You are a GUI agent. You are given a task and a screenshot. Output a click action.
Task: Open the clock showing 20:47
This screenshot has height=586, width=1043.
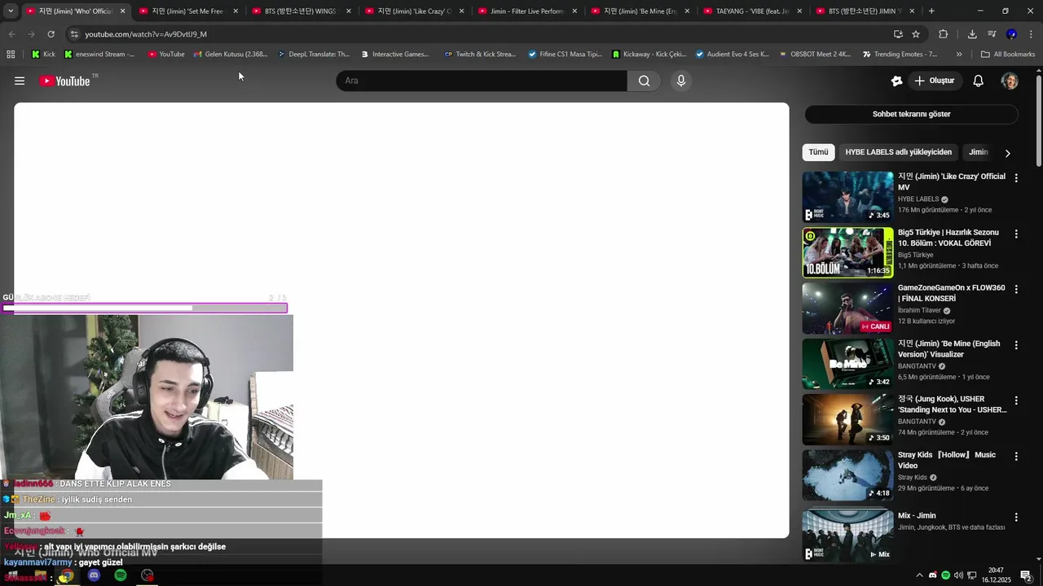coord(996,575)
